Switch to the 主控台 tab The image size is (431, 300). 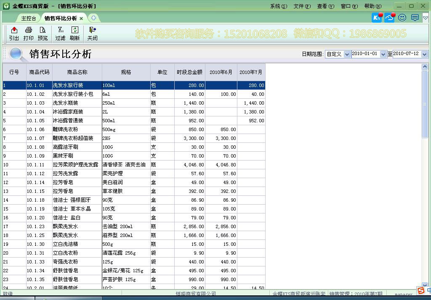point(28,18)
